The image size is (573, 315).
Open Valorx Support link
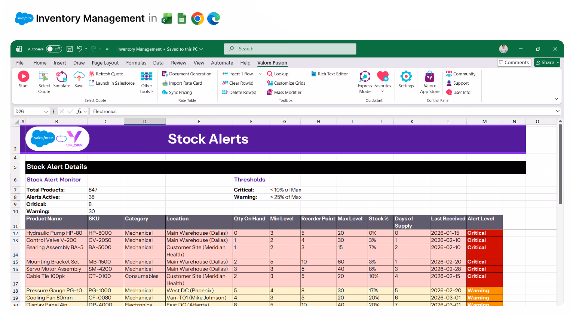[459, 83]
